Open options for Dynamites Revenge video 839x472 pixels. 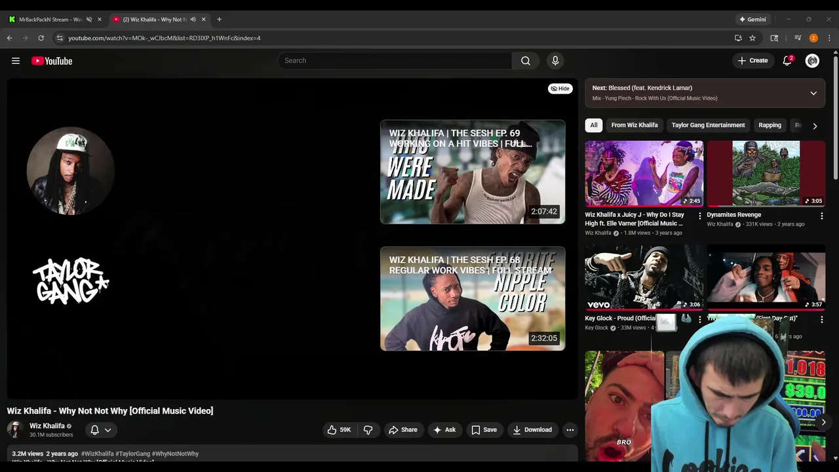821,215
